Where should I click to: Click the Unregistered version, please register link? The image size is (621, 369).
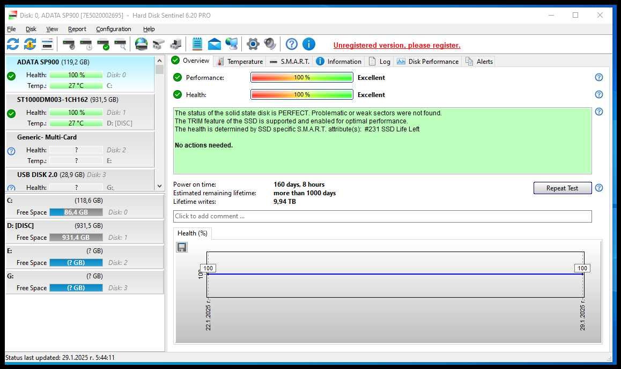(397, 45)
